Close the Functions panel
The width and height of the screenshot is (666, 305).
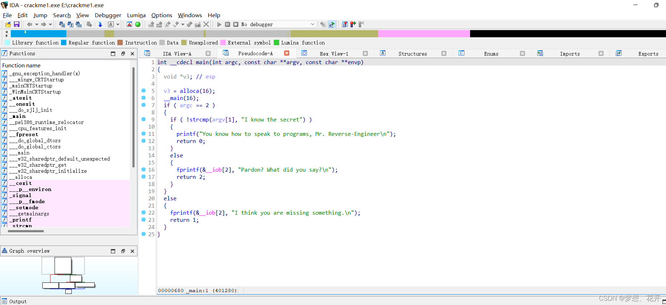132,54
